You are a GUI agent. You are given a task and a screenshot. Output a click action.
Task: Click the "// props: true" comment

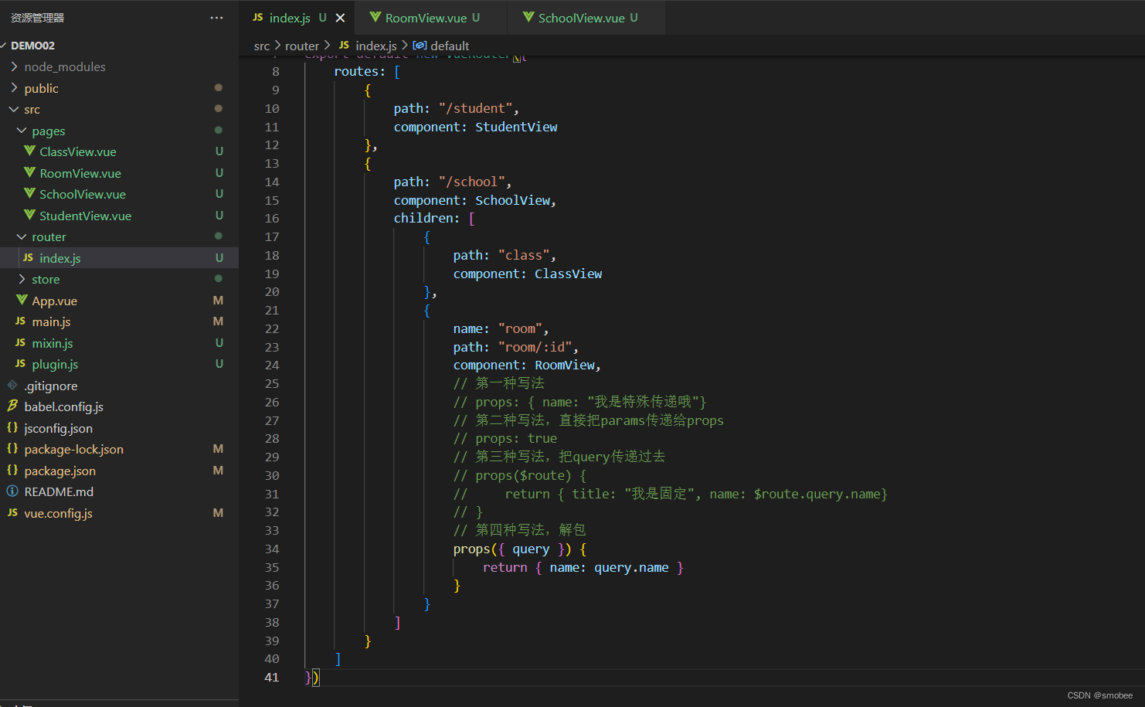pyautogui.click(x=505, y=438)
